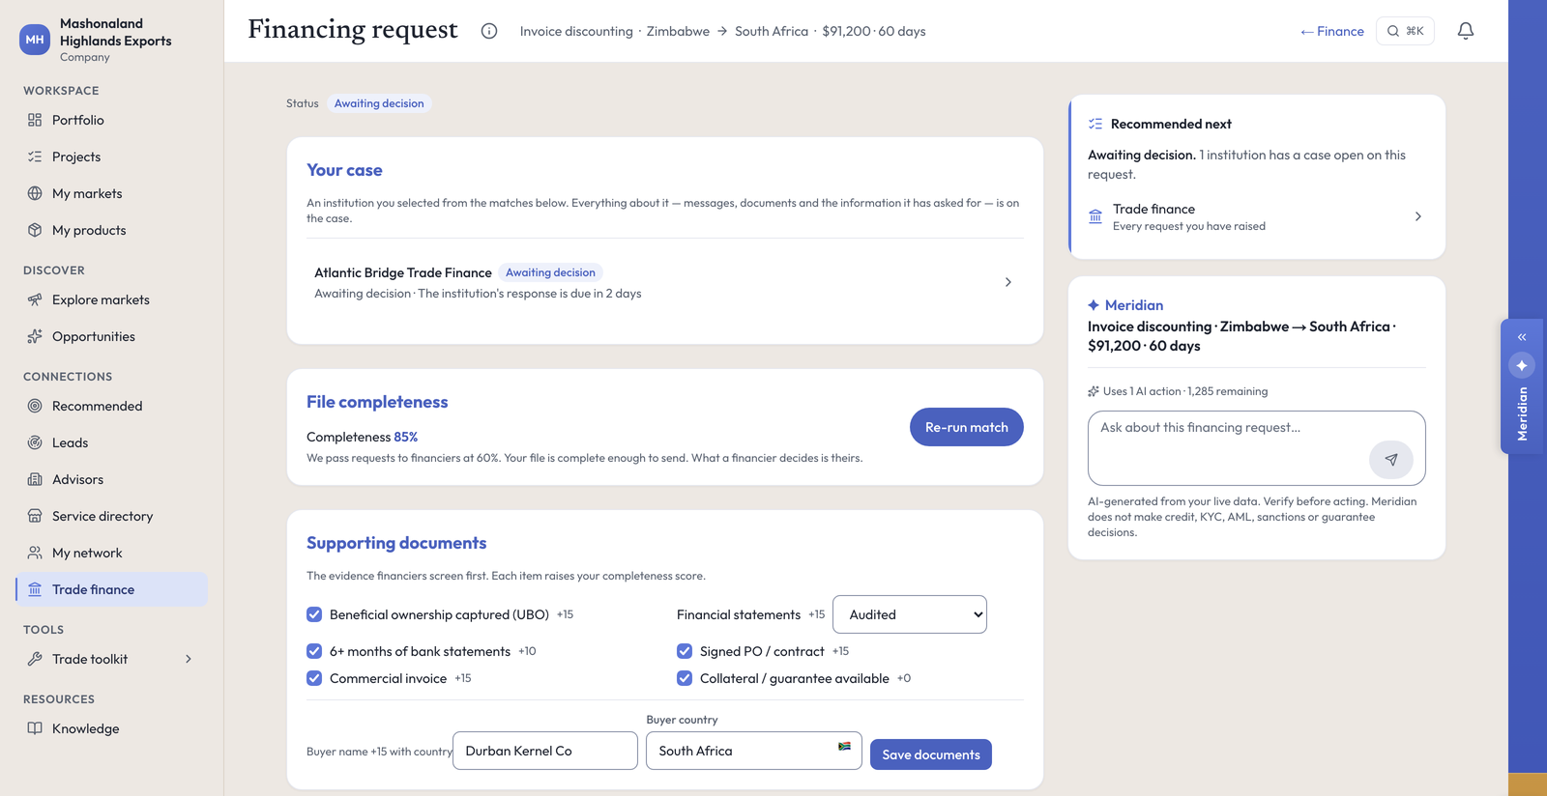
Task: Click Save documents button
Action: tap(931, 754)
